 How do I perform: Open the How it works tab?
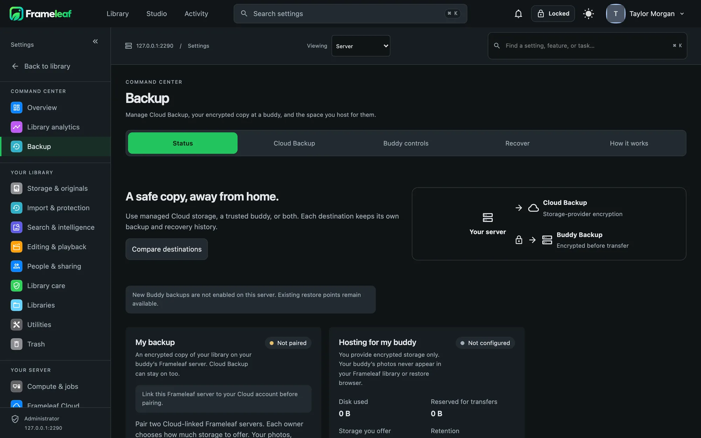point(629,143)
